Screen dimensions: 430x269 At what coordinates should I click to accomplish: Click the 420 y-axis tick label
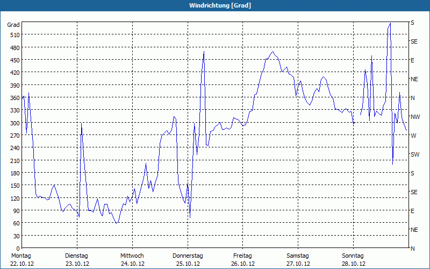(x=15, y=73)
